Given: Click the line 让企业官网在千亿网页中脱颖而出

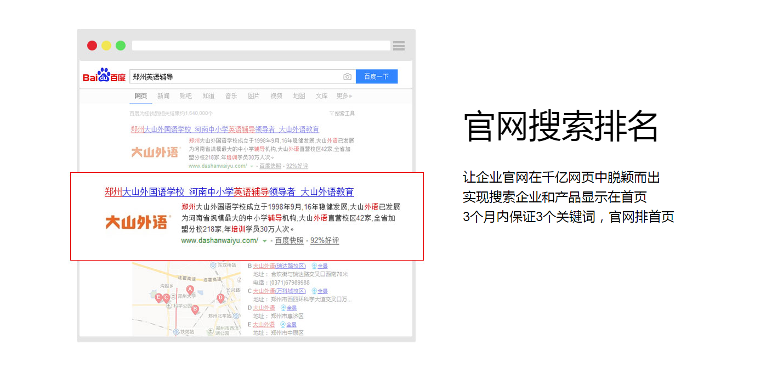Looking at the screenshot, I should tap(561, 177).
